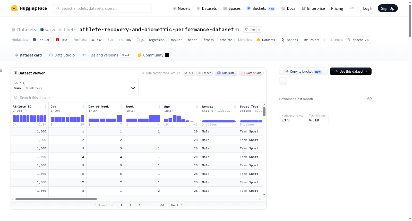Sort by the Day column arrows
The height and width of the screenshot is (221, 412).
click(83, 107)
